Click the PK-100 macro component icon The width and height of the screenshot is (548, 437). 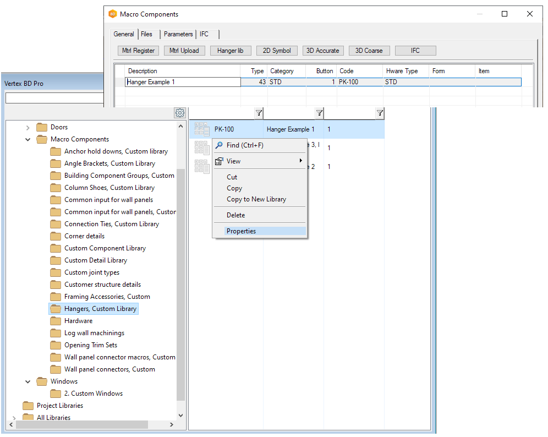(x=202, y=130)
